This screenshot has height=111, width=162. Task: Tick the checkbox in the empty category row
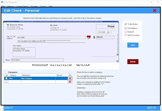[x=6, y=82]
